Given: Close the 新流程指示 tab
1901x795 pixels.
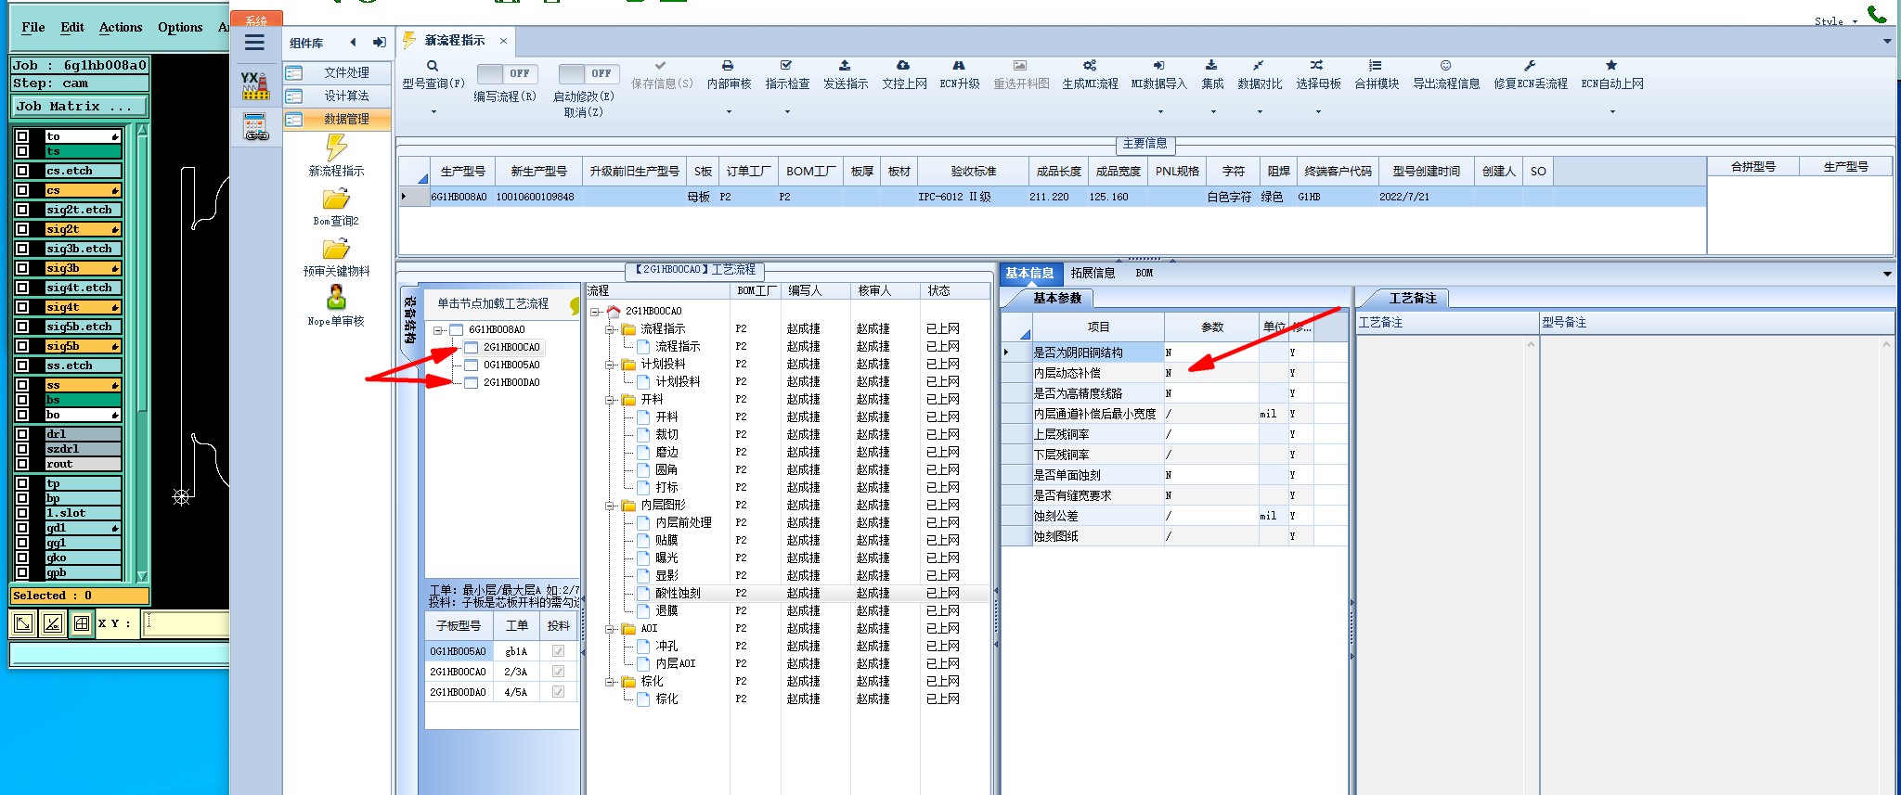Looking at the screenshot, I should click(x=503, y=41).
